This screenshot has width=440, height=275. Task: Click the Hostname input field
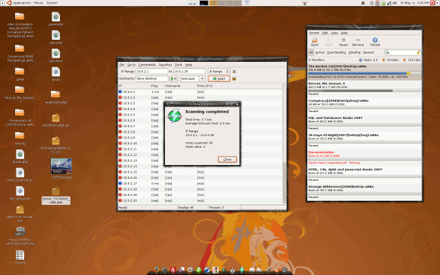(x=152, y=78)
